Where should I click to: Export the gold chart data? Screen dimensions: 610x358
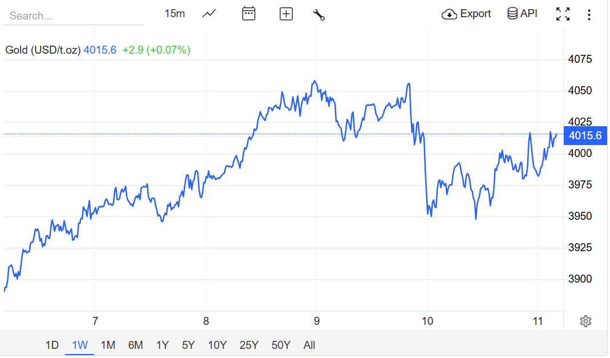click(466, 14)
